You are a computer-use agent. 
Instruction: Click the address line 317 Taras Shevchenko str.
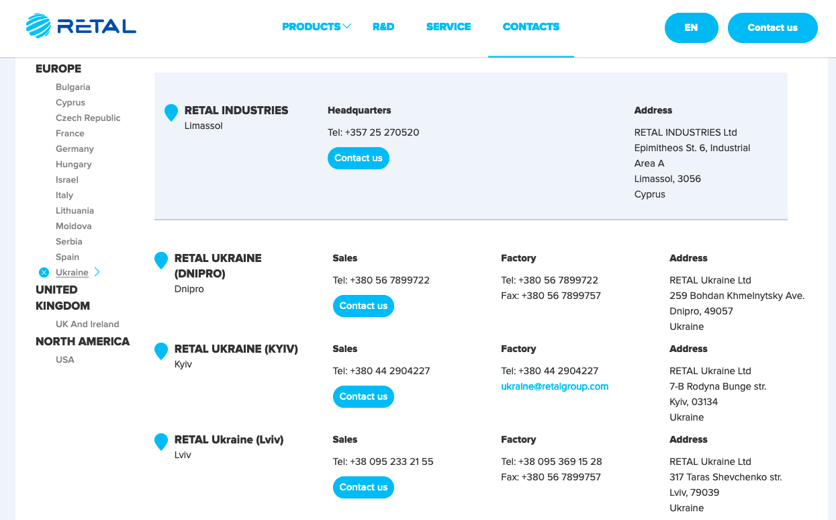click(x=726, y=477)
